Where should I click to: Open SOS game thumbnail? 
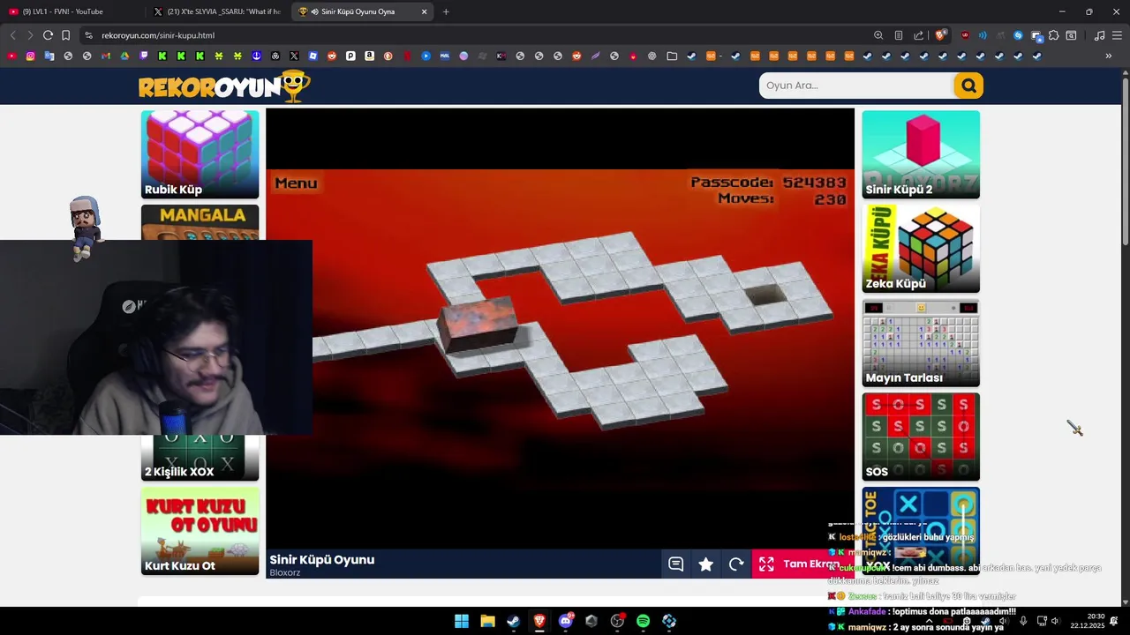click(921, 437)
